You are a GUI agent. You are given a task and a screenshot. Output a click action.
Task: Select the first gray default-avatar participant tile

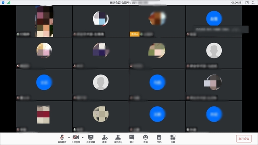pyautogui.click(x=214, y=53)
